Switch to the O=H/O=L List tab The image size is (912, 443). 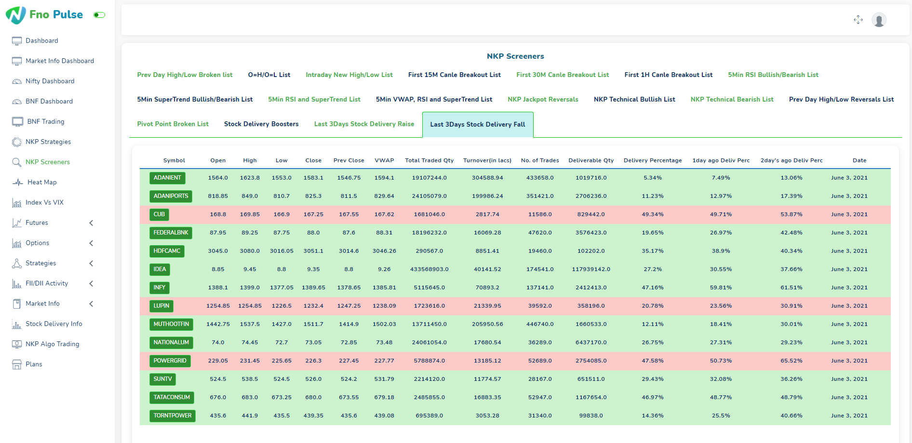tap(269, 75)
